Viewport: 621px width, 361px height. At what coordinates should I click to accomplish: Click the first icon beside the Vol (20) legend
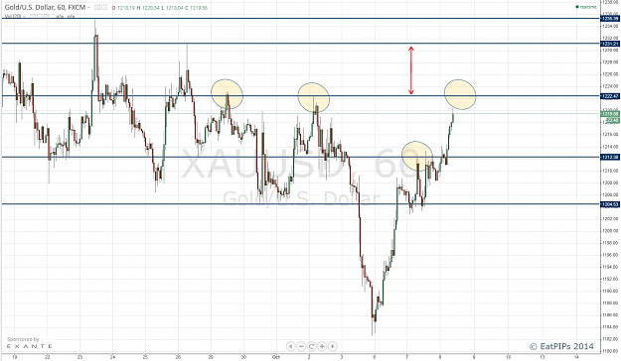coord(33,16)
